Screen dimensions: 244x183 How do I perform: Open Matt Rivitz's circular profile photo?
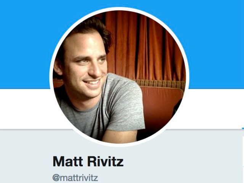coord(119,77)
